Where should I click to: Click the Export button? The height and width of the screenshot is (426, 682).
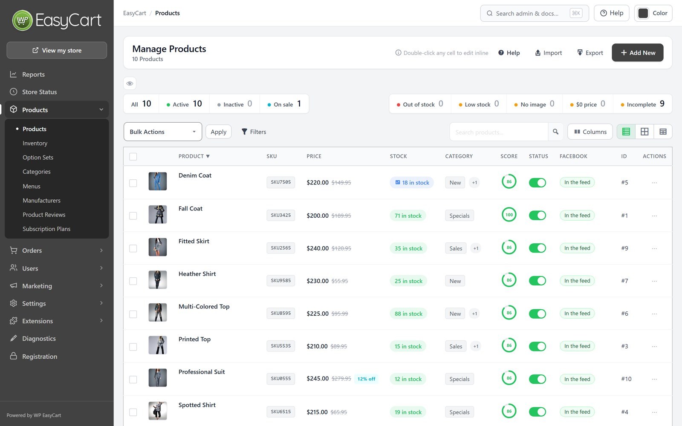point(590,53)
